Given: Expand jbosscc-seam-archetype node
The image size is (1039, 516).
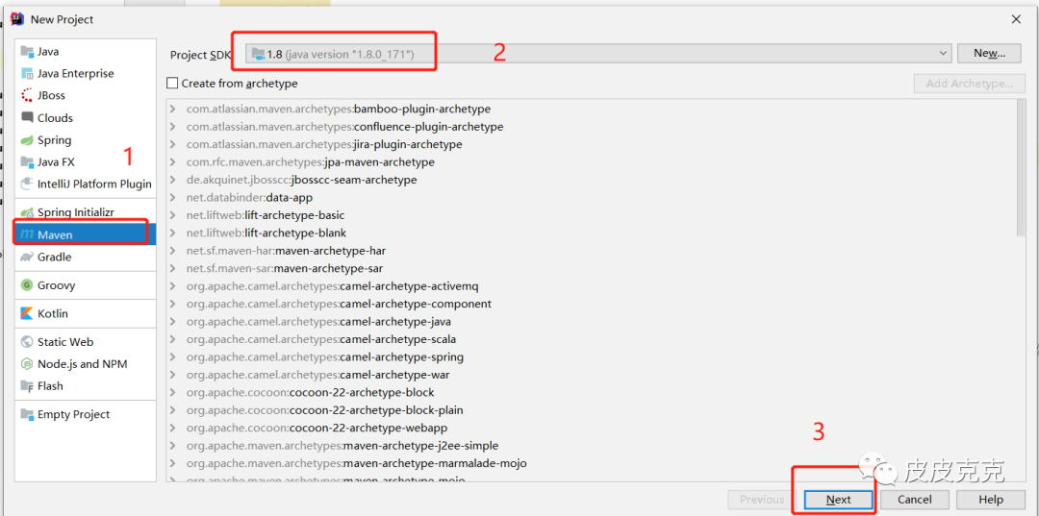Looking at the screenshot, I should (x=173, y=180).
